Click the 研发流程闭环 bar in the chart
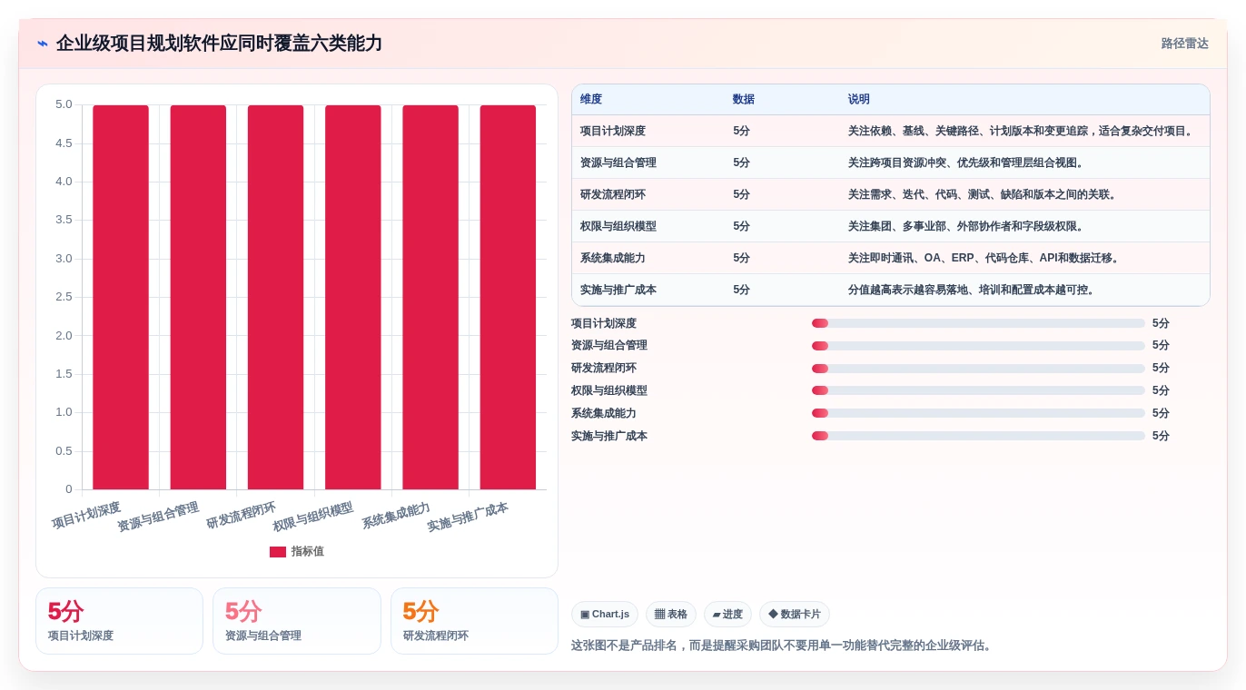This screenshot has height=690, width=1246. click(x=275, y=297)
